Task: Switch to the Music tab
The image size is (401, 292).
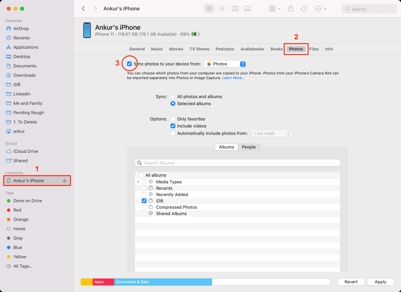Action: [157, 49]
